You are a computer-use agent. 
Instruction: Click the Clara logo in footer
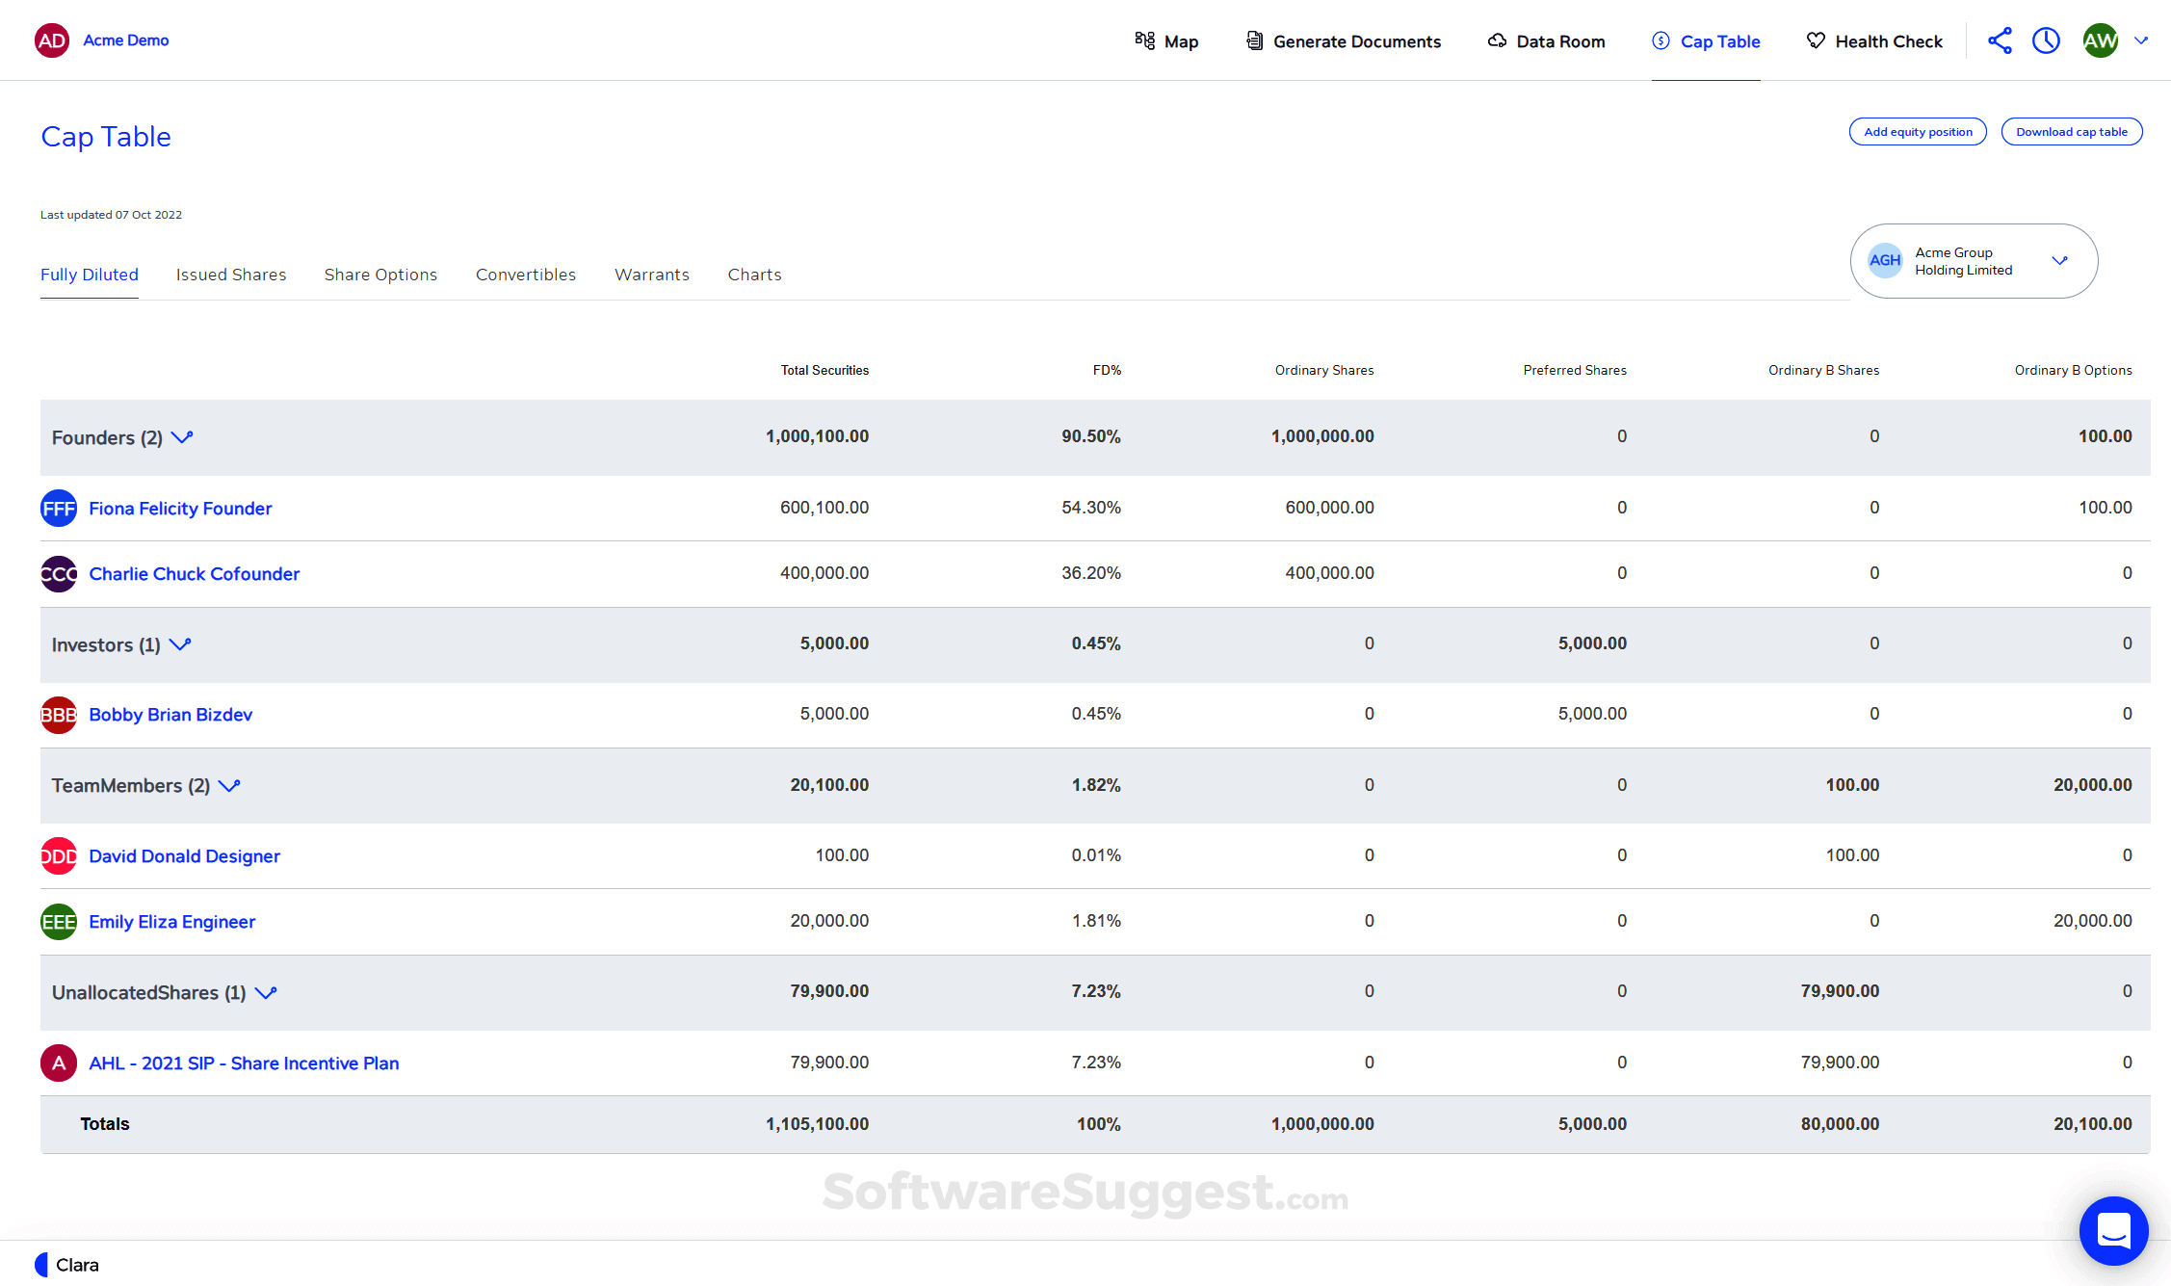(x=67, y=1265)
